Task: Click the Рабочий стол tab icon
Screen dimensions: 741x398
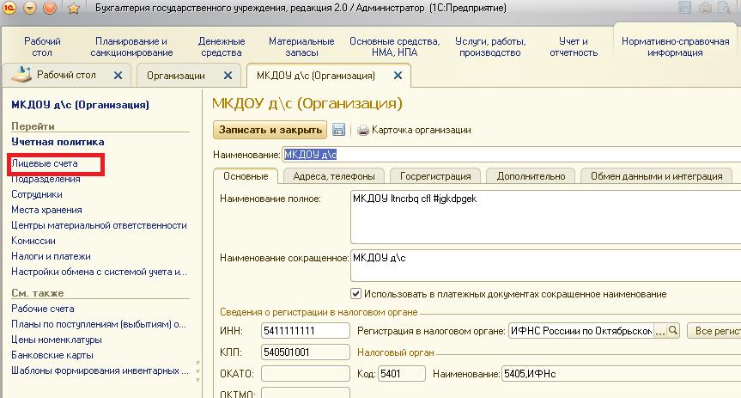Action: pos(21,75)
